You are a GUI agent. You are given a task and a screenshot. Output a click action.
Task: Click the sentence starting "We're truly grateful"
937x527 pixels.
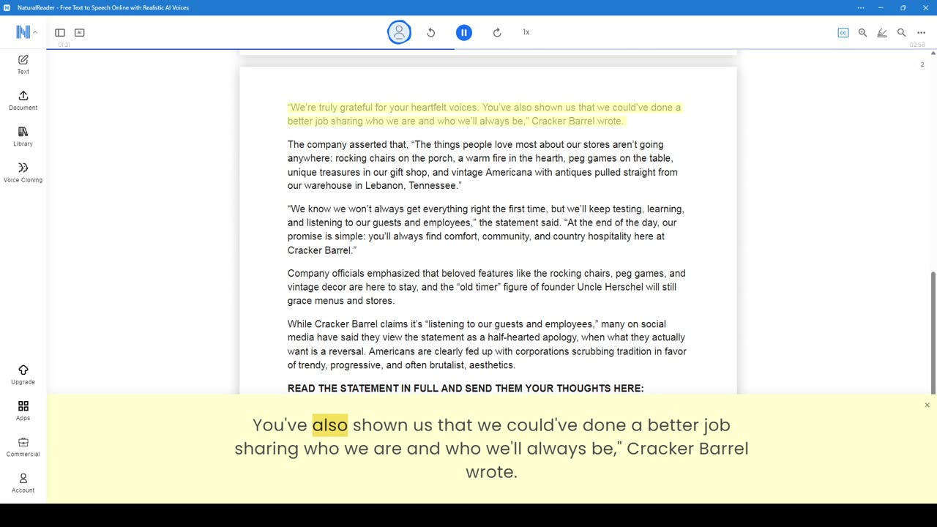(484, 114)
